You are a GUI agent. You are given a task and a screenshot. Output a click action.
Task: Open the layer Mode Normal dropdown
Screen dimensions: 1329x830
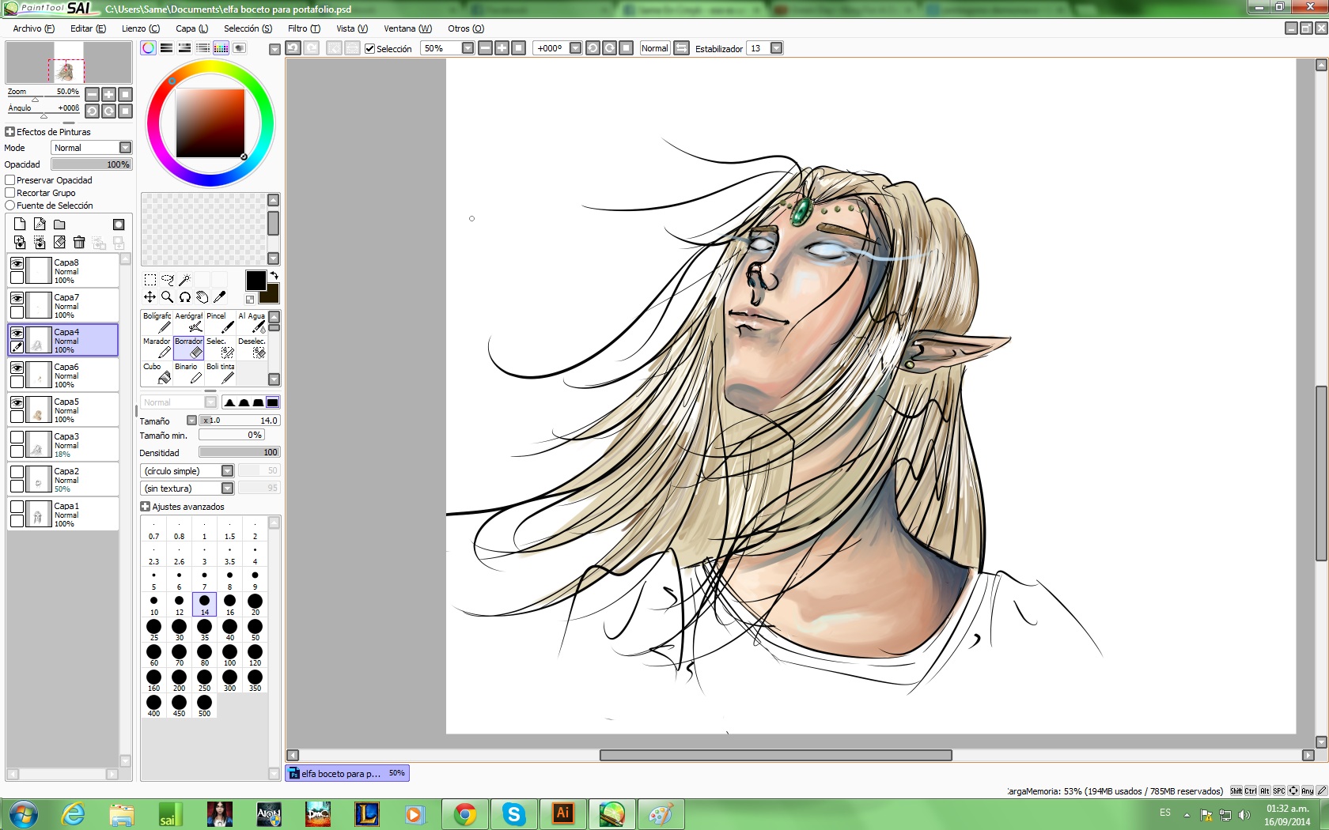click(x=125, y=148)
